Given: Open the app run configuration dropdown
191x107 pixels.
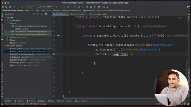Looking at the screenshot, I should 30,7.
